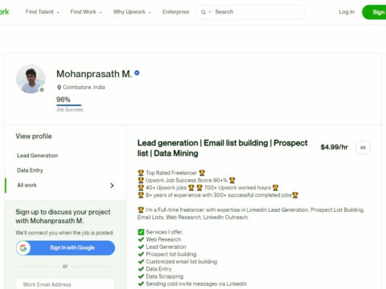Open the Find Talent menu

click(43, 12)
